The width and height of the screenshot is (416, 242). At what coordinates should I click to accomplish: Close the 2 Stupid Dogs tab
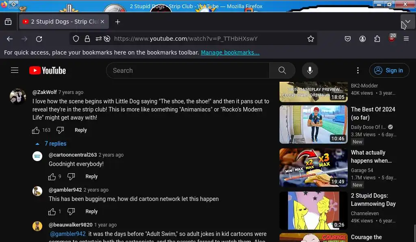click(x=102, y=22)
